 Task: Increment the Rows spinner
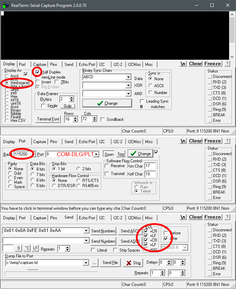[75, 118]
